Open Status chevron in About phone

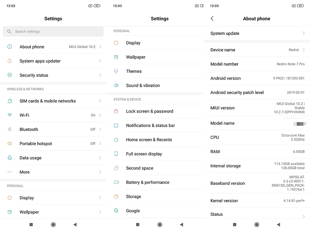point(304,216)
